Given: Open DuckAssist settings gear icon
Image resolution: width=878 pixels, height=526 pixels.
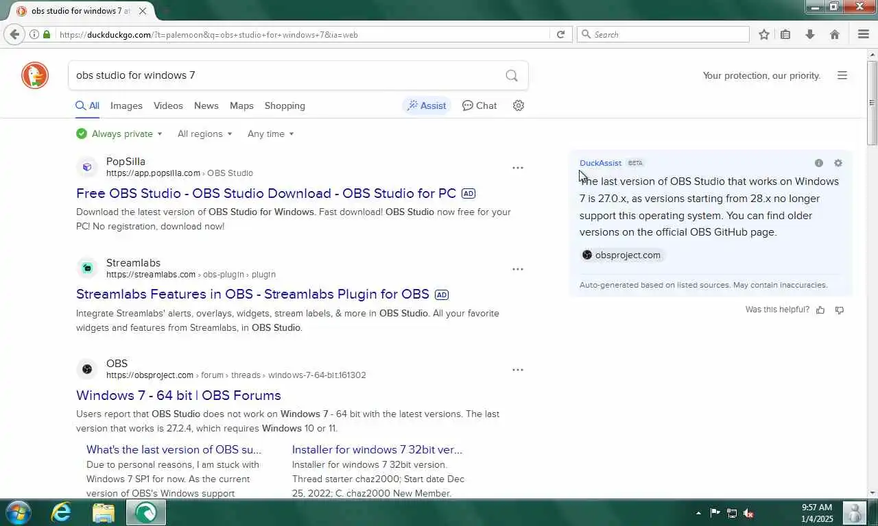Looking at the screenshot, I should 838,163.
